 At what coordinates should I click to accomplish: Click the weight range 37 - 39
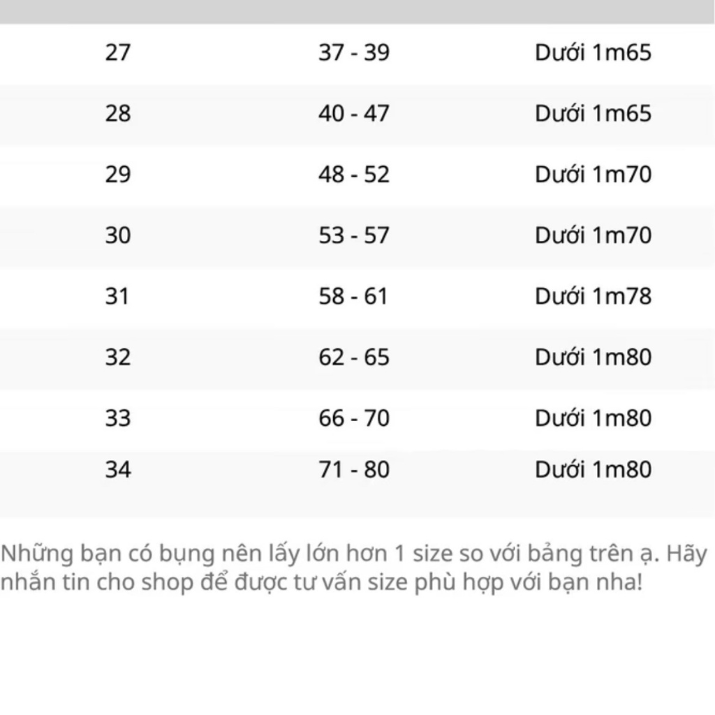[353, 52]
